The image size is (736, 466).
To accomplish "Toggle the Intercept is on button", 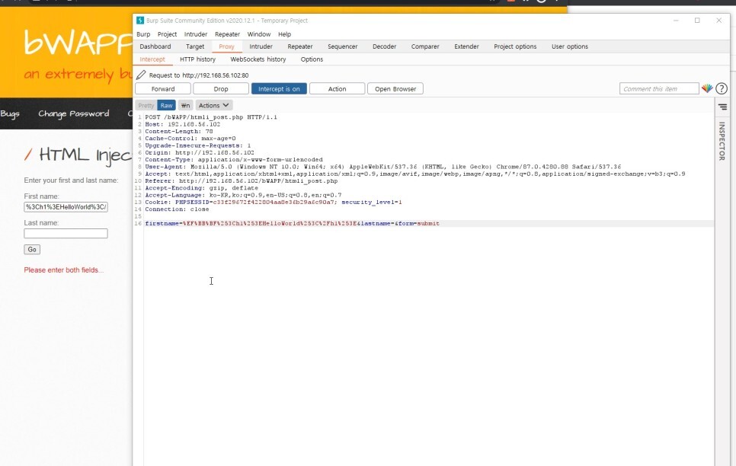I will (x=279, y=88).
